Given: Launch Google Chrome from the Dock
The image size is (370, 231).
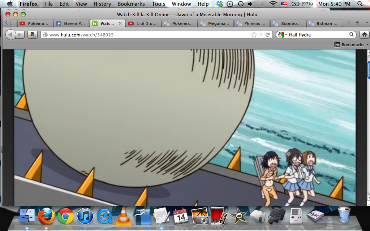Looking at the screenshot, I should pyautogui.click(x=66, y=216).
